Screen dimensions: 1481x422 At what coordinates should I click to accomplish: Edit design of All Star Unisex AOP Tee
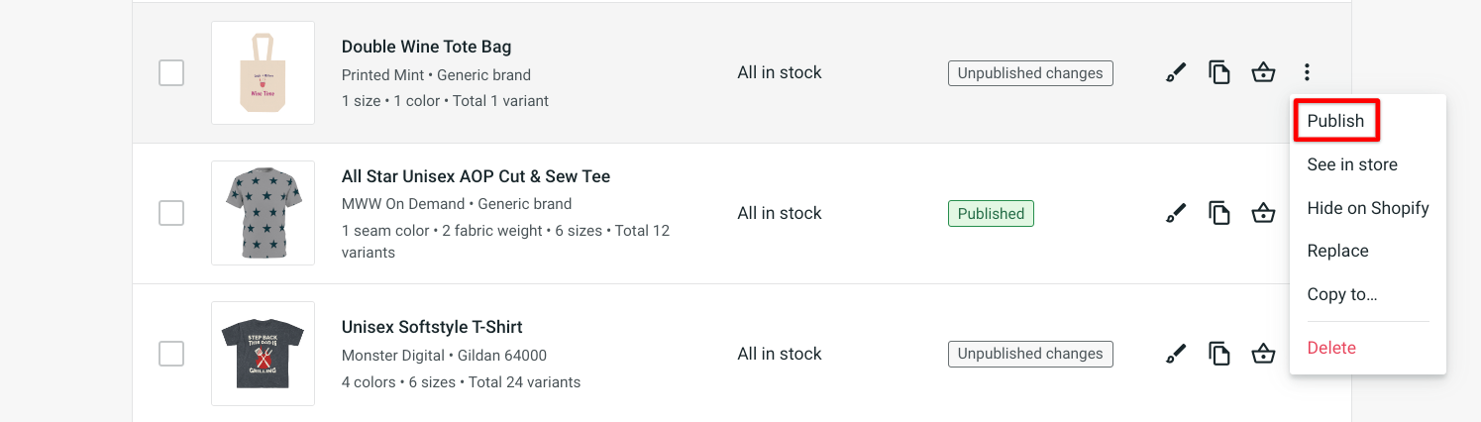point(1176,213)
